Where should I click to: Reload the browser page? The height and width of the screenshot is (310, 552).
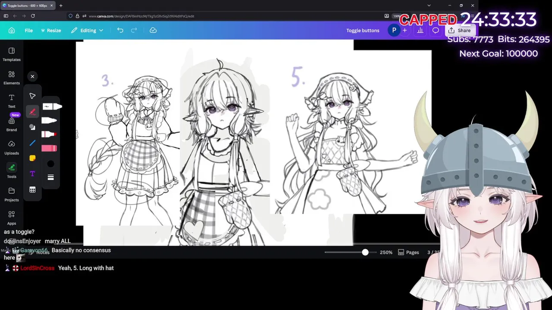click(33, 16)
